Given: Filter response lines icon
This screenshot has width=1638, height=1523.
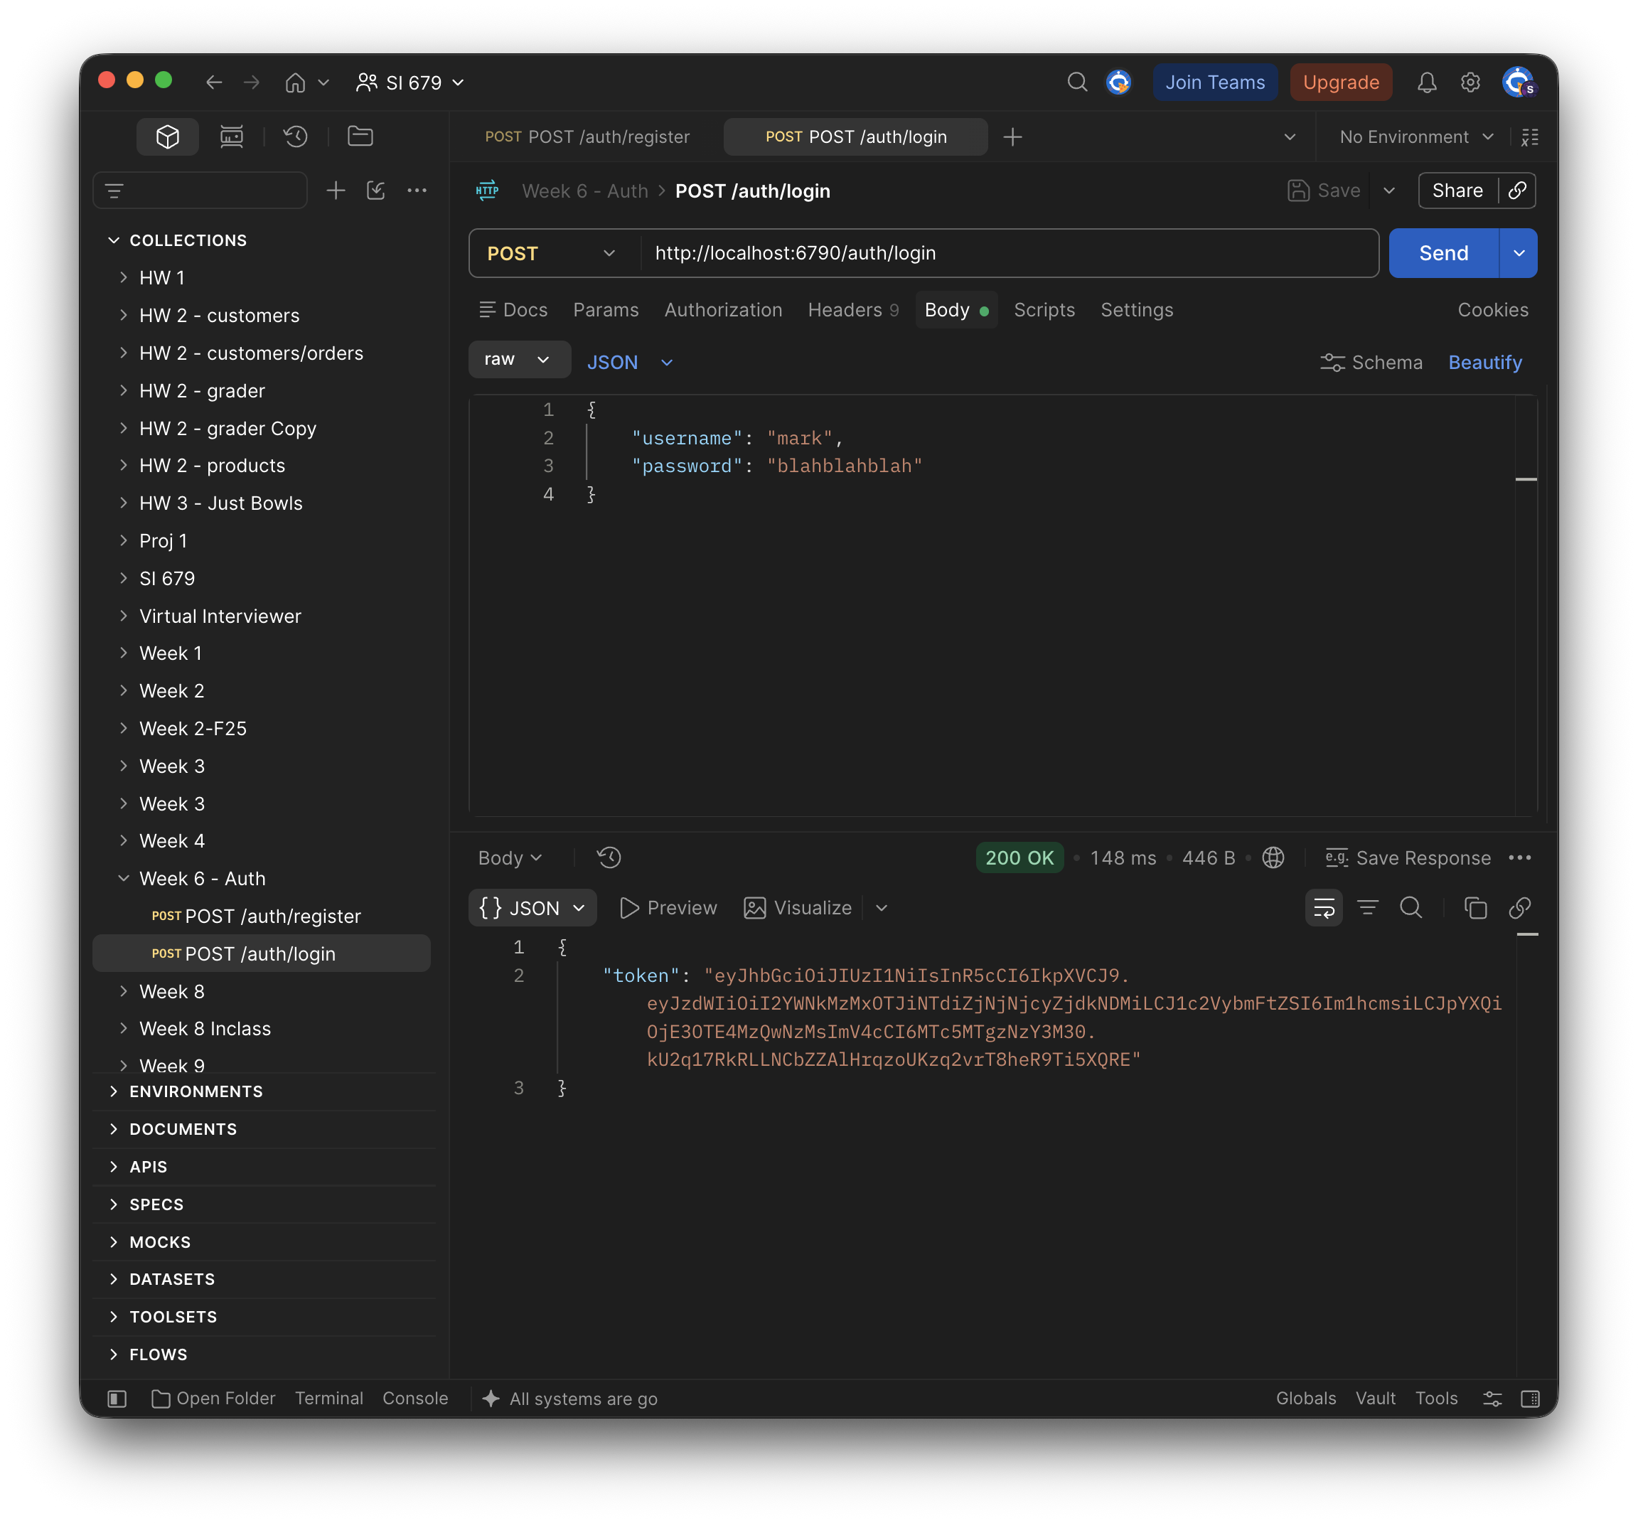Looking at the screenshot, I should (x=1368, y=908).
